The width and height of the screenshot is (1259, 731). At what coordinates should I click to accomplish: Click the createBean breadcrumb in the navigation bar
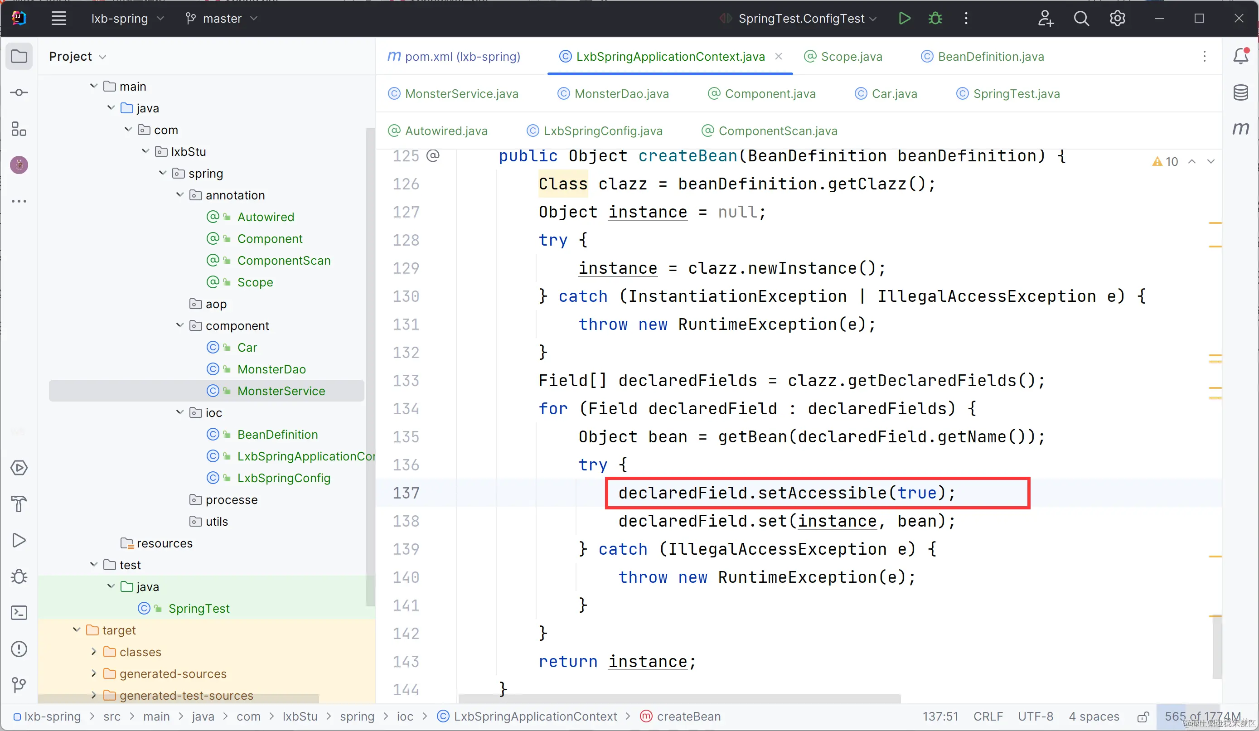(688, 716)
